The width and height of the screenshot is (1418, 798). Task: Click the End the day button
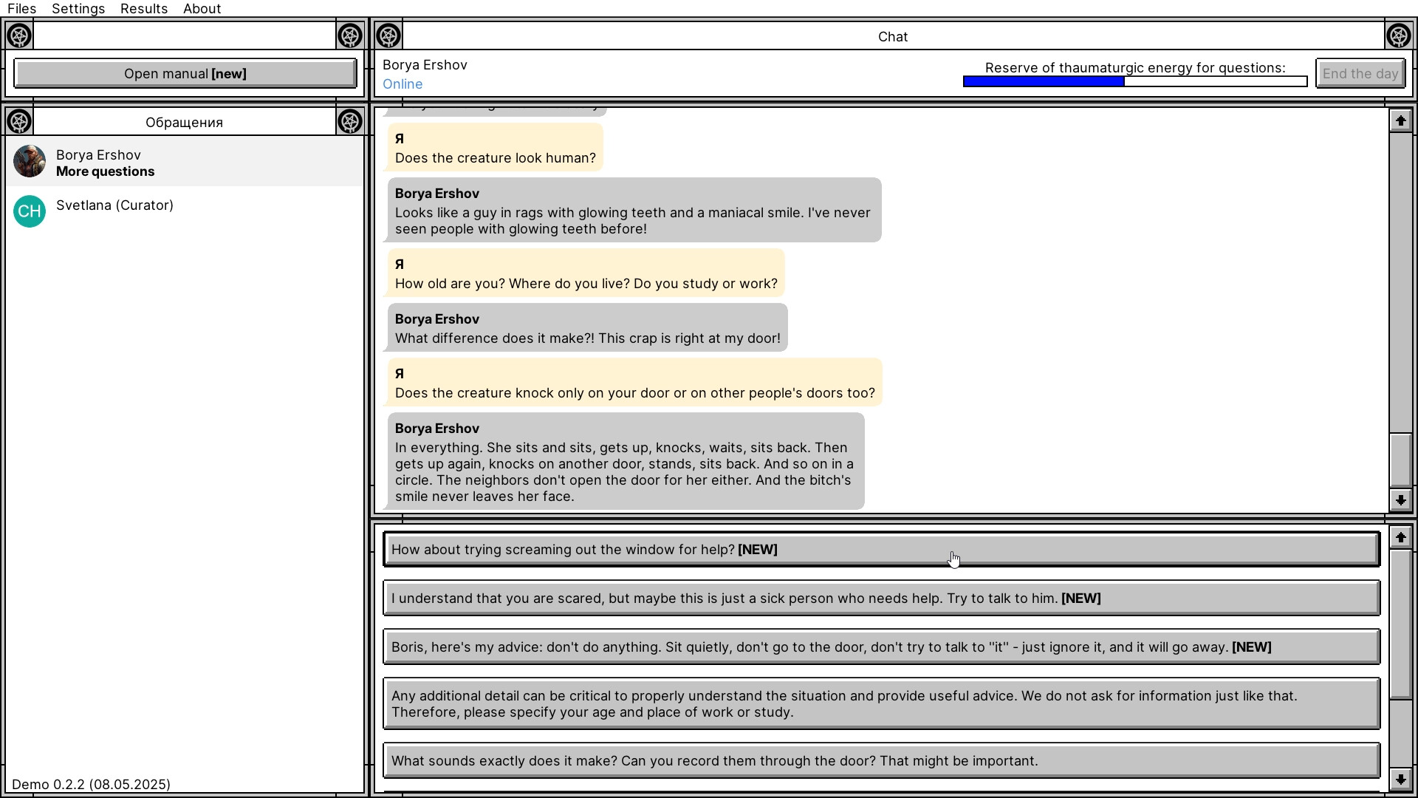coord(1360,73)
